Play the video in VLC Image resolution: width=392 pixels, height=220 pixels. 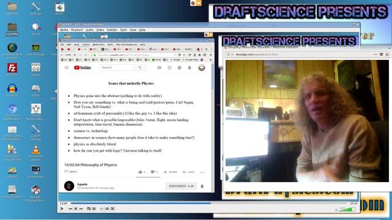pyautogui.click(x=62, y=208)
